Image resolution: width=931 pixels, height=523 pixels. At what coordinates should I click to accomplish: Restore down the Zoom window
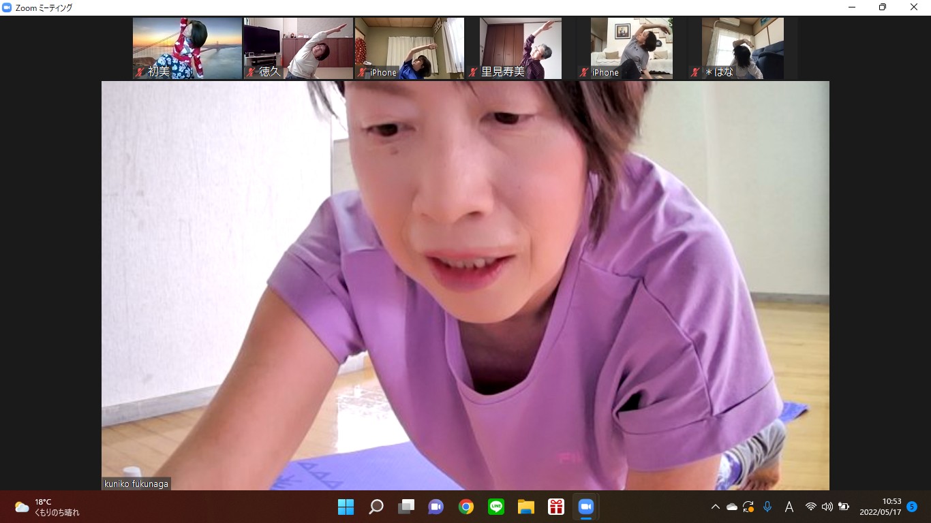(883, 7)
